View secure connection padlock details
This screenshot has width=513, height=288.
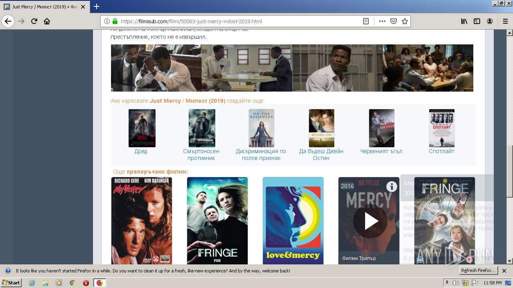click(x=115, y=21)
